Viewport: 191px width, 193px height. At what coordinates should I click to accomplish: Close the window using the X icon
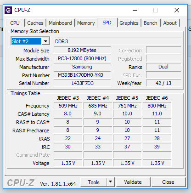177,10
